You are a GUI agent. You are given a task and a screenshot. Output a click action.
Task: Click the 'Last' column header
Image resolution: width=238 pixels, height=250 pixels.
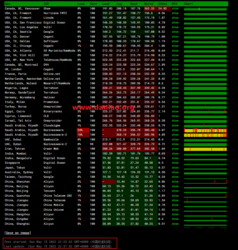106,4
